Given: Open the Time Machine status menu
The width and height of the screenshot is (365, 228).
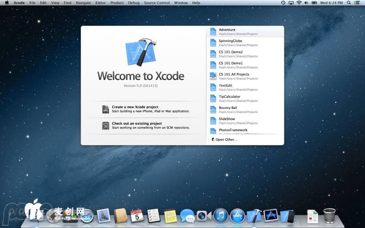Looking at the screenshot, I should [x=283, y=3].
